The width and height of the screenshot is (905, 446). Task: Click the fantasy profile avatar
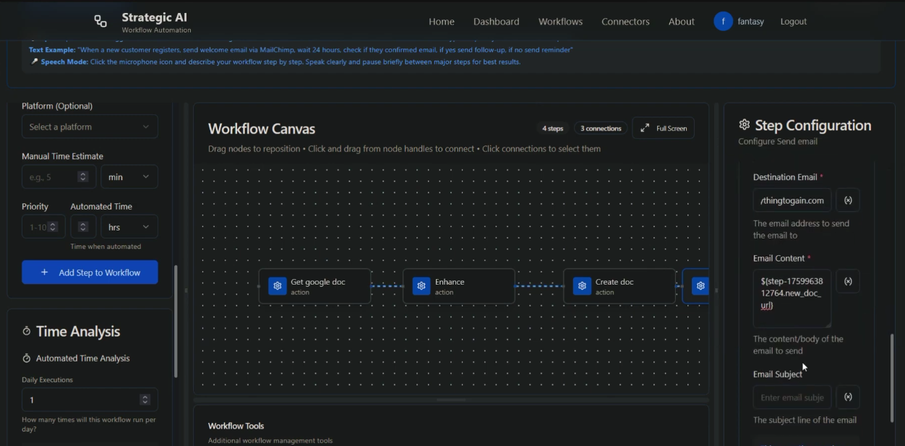tap(723, 21)
